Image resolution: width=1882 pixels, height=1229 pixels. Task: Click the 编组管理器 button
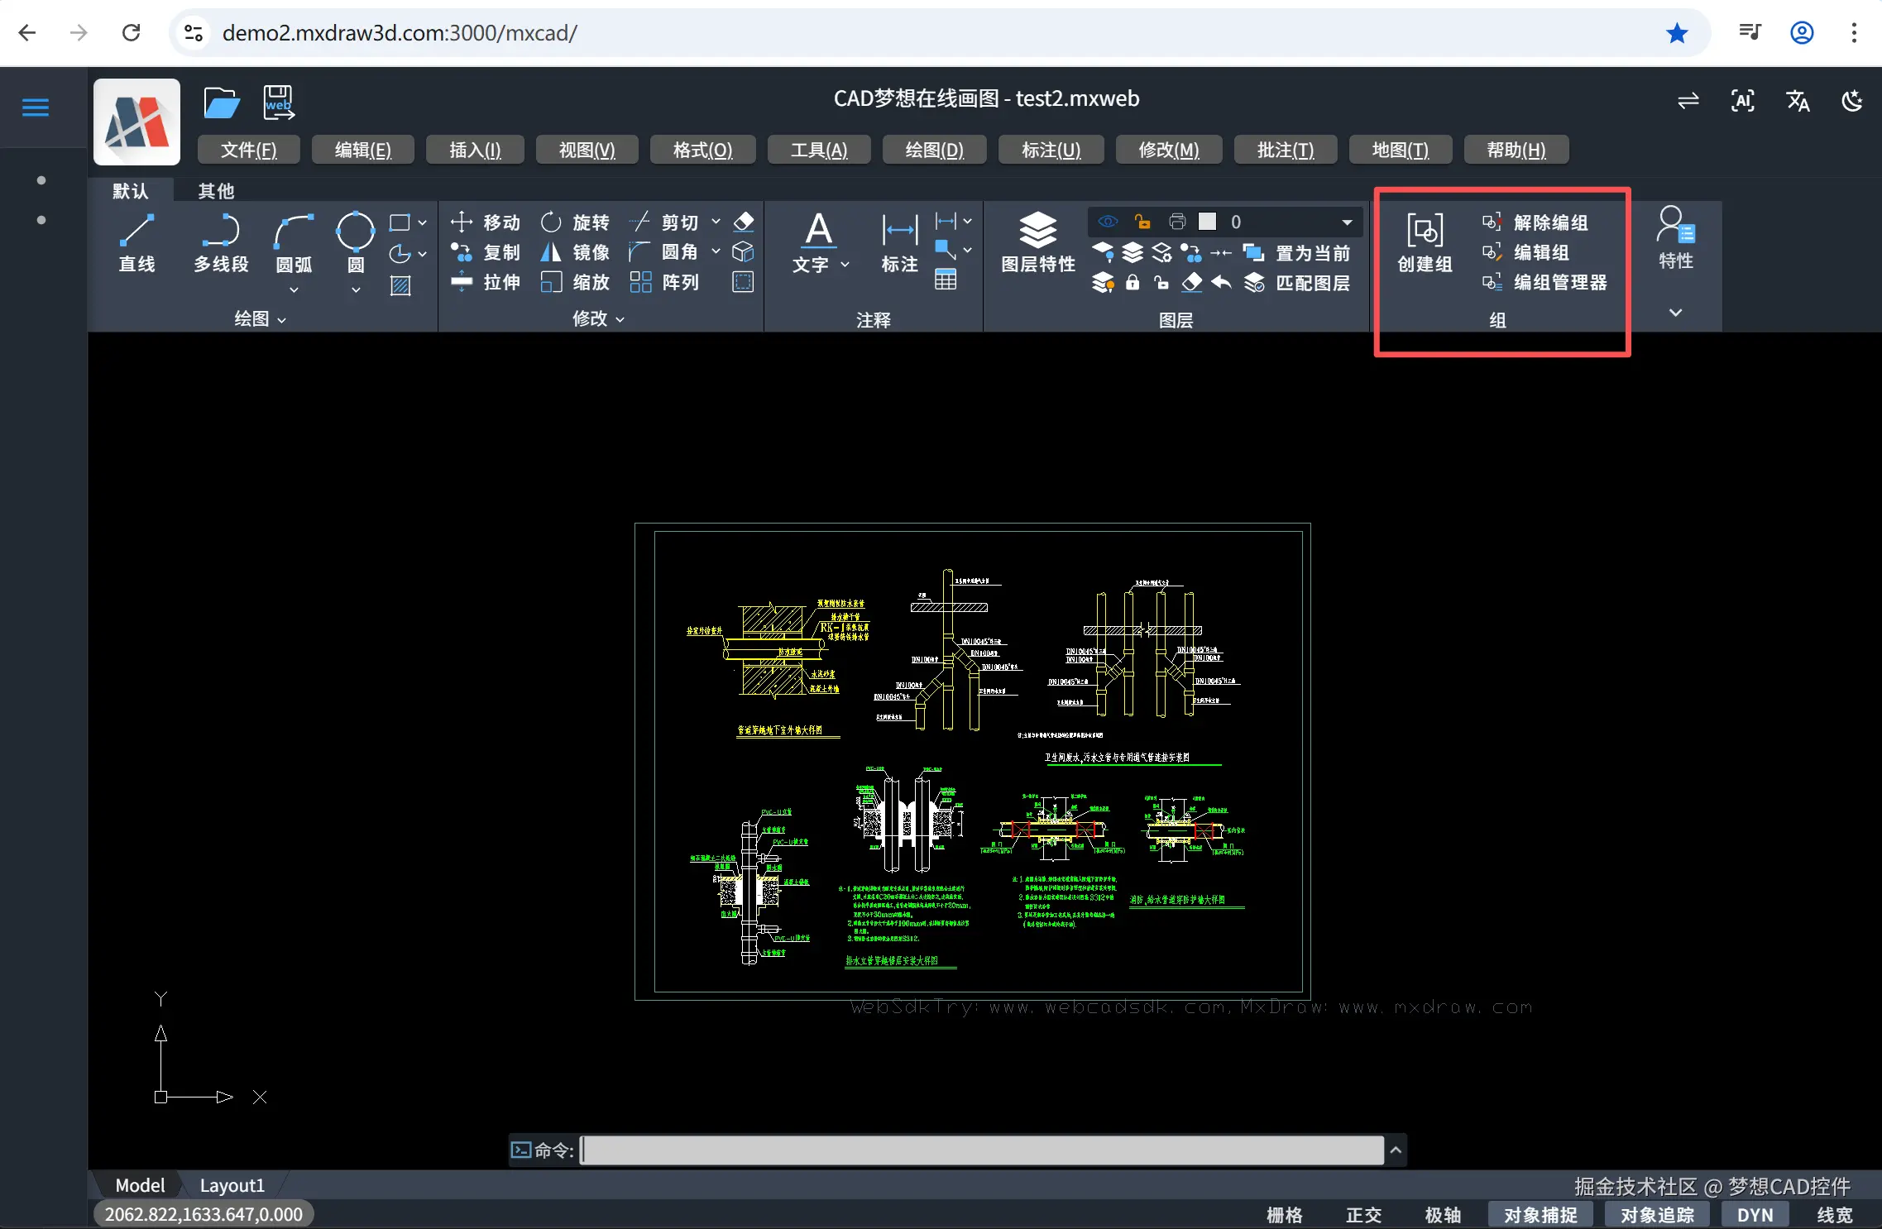tap(1544, 282)
